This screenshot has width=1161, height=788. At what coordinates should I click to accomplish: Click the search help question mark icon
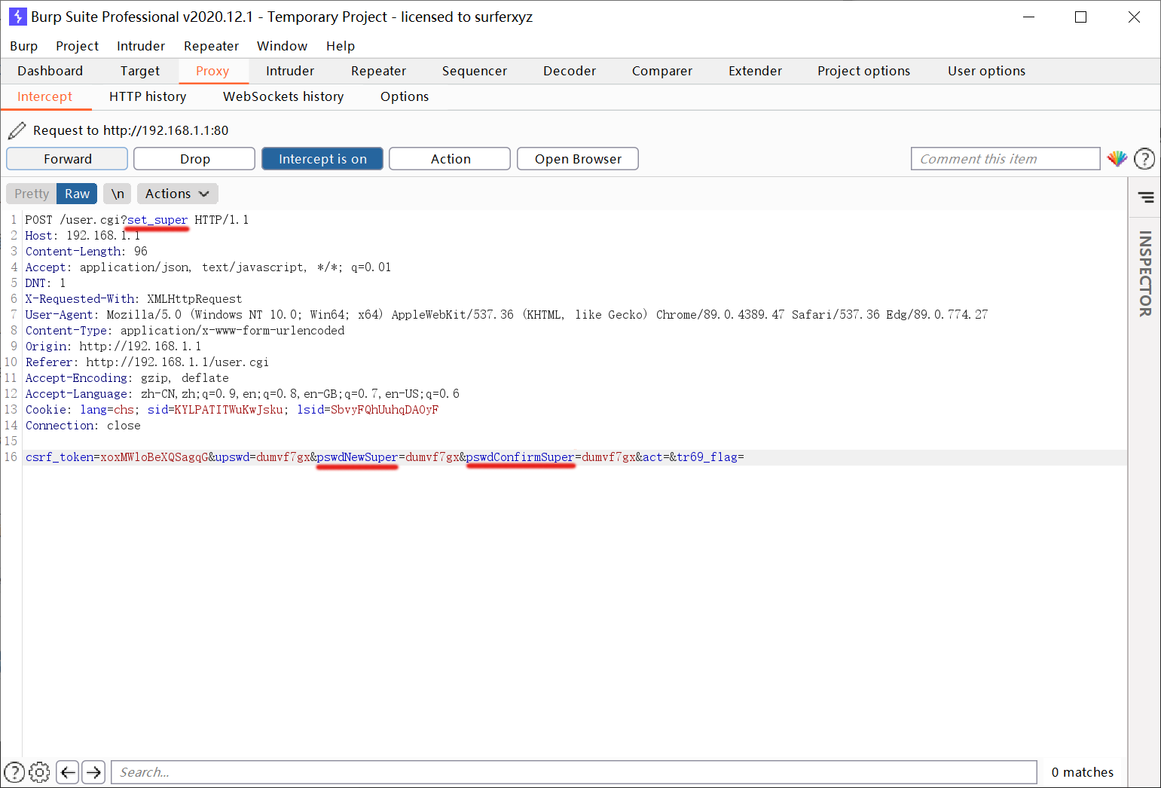[x=14, y=772]
